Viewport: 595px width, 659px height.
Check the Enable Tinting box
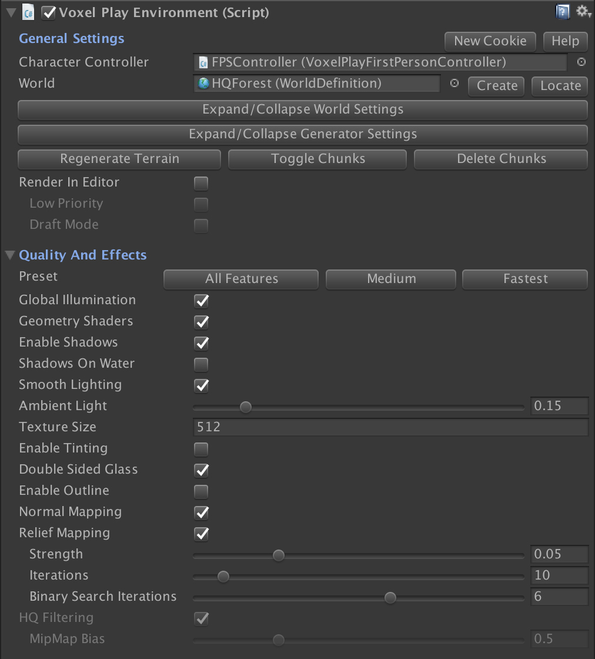click(x=201, y=449)
